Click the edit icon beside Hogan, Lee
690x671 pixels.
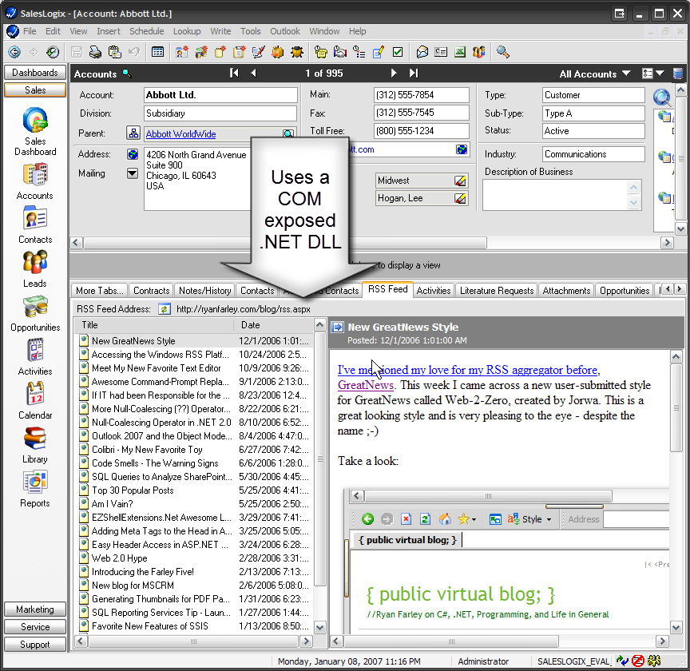(460, 199)
